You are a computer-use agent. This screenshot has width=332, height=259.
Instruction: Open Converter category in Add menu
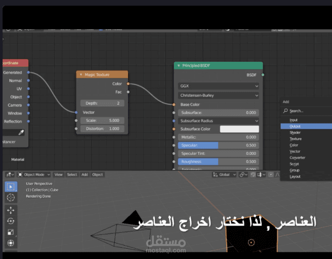306,158
